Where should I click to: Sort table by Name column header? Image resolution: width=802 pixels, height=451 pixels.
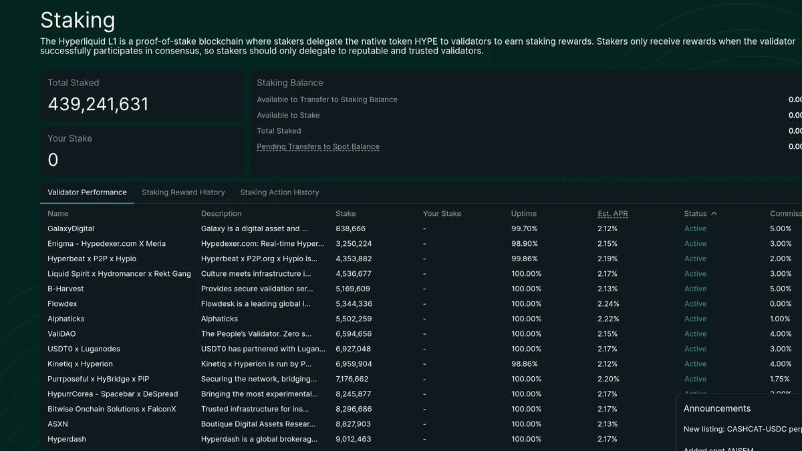(x=58, y=214)
